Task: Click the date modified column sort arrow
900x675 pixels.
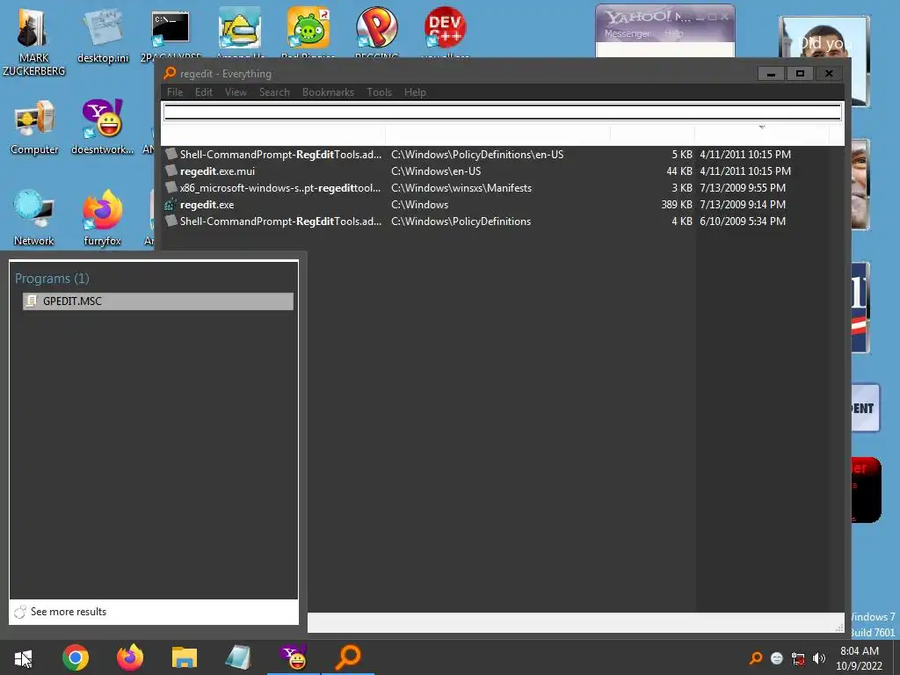Action: (762, 127)
